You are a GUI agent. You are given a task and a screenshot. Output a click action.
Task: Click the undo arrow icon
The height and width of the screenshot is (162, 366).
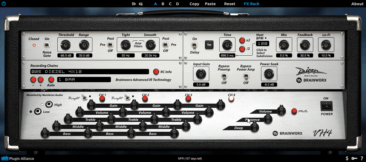[x=134, y=4]
